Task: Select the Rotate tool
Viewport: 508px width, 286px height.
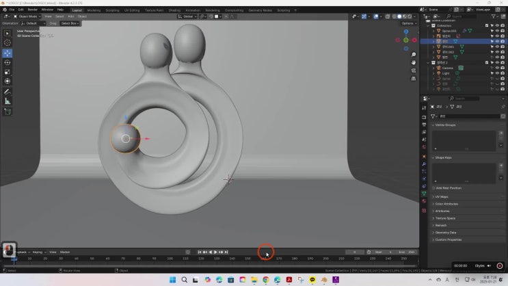Action: [8, 62]
